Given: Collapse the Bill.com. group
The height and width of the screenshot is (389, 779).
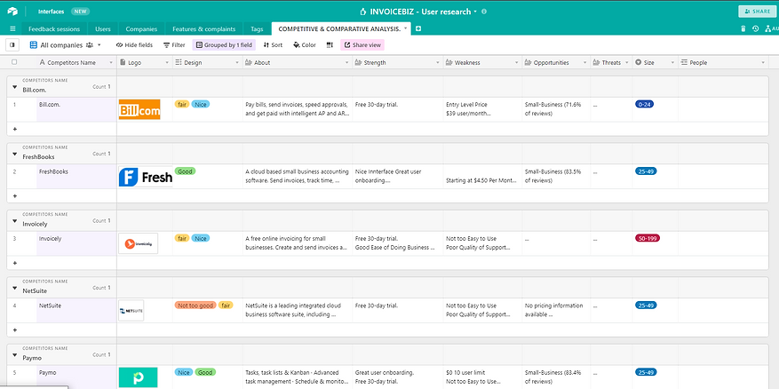Looking at the screenshot, I should (x=14, y=87).
